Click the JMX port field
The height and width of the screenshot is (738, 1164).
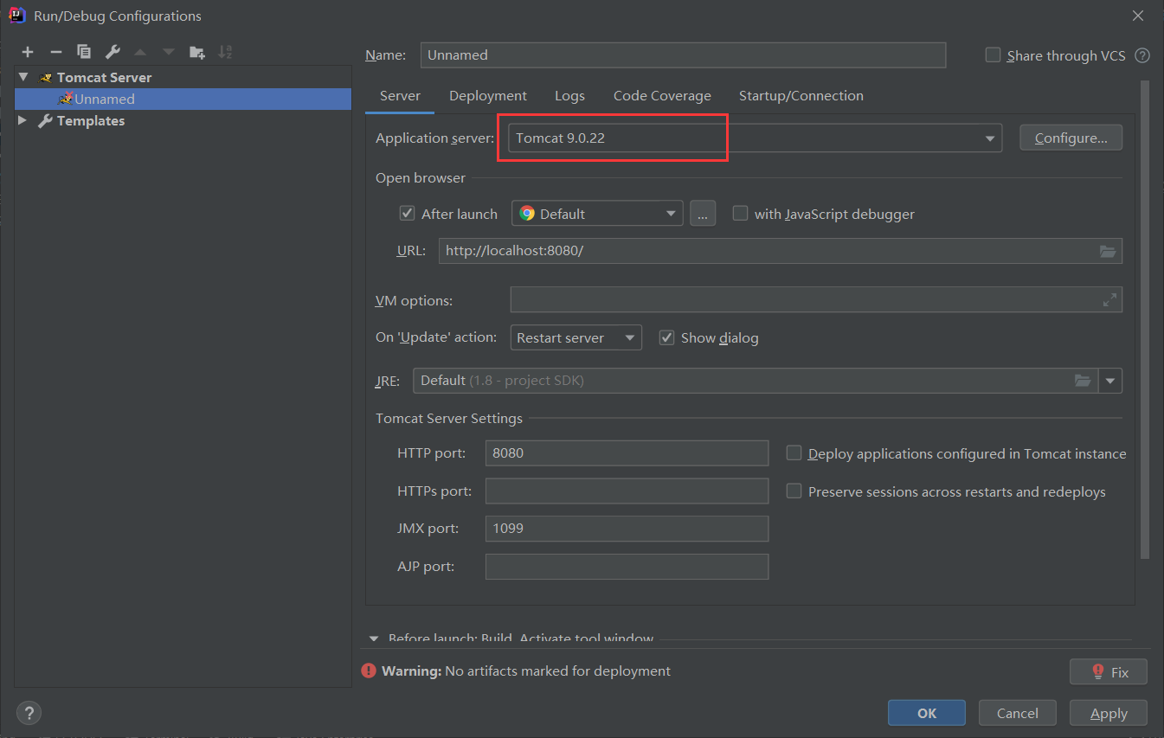tap(627, 529)
